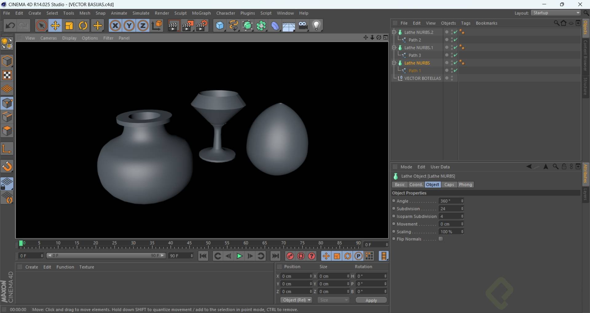This screenshot has width=590, height=313.
Task: Toggle Z-axis lock
Action: pyautogui.click(x=143, y=25)
